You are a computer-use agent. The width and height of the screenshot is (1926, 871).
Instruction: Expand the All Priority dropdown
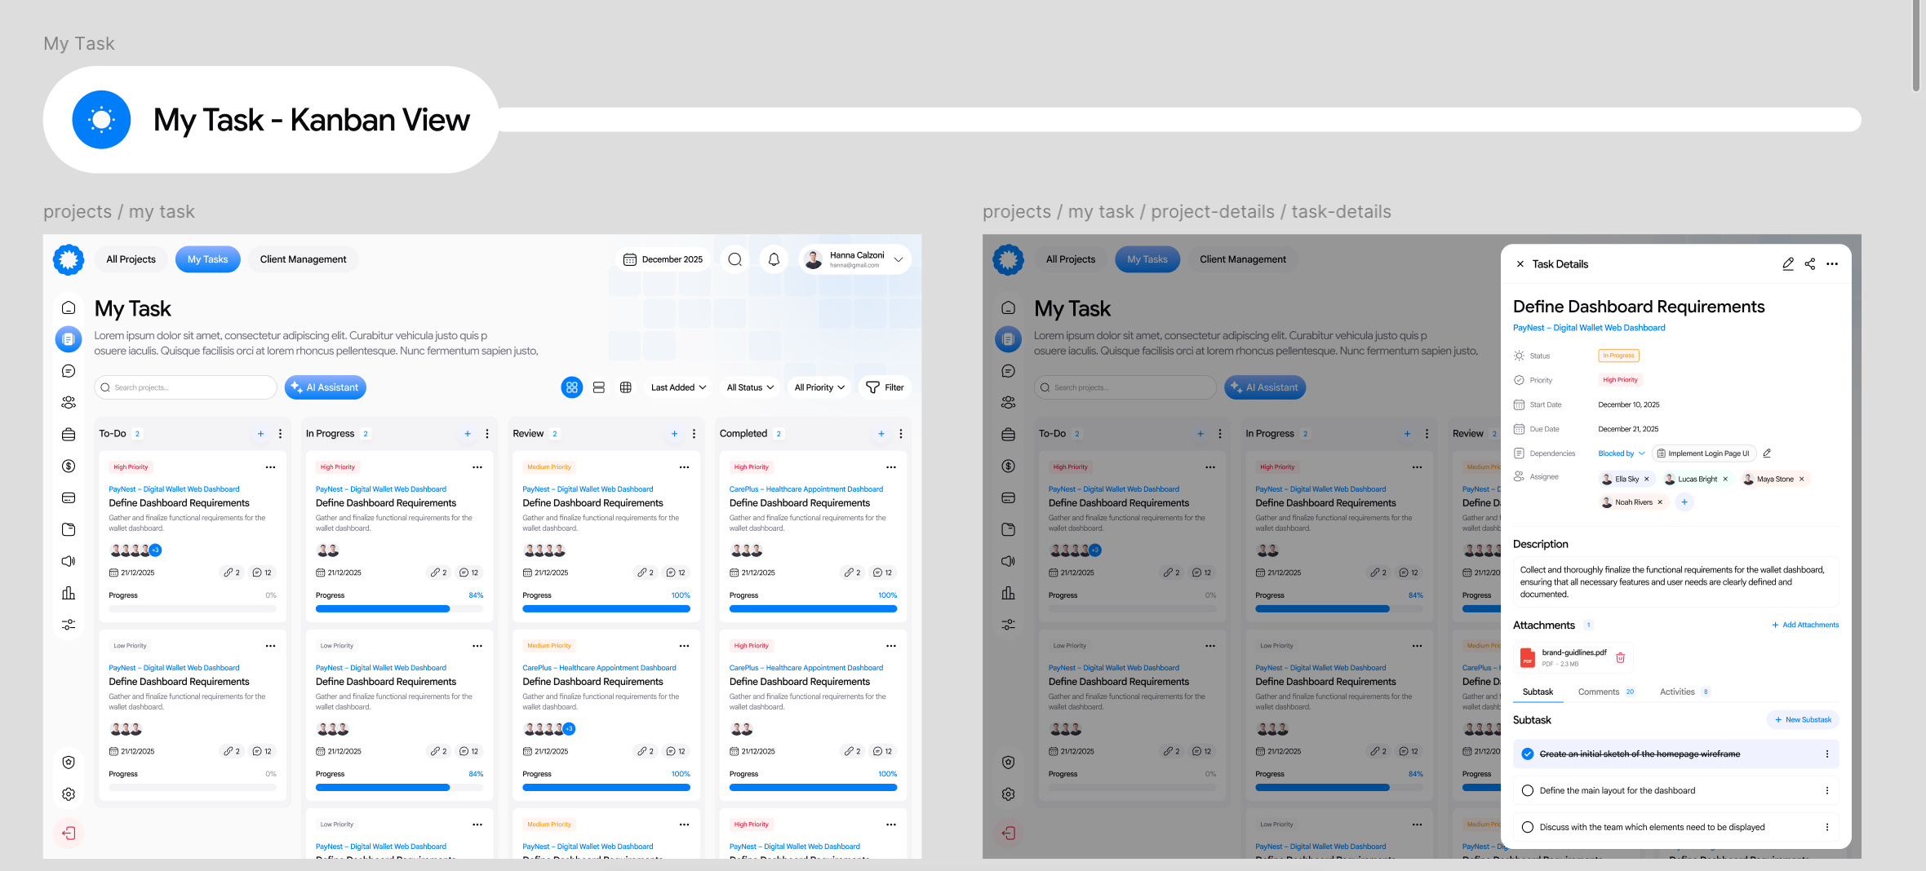(819, 387)
